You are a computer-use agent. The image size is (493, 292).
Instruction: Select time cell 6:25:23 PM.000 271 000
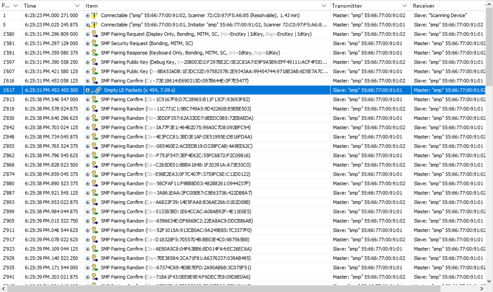[53, 16]
